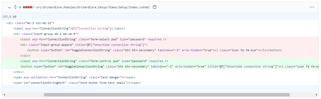Viewport: 321px width, 99px height.
Task: Click the diffstat colored blocks
Action: click(x=29, y=7)
